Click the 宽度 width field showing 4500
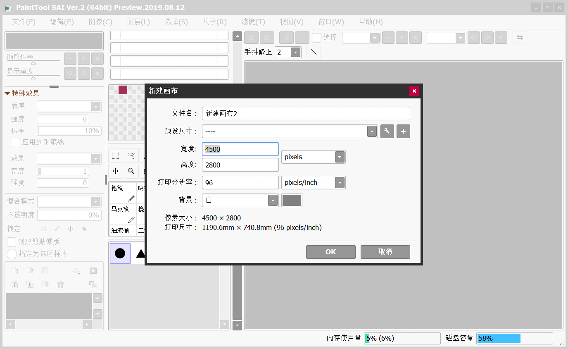The image size is (568, 349). tap(240, 149)
